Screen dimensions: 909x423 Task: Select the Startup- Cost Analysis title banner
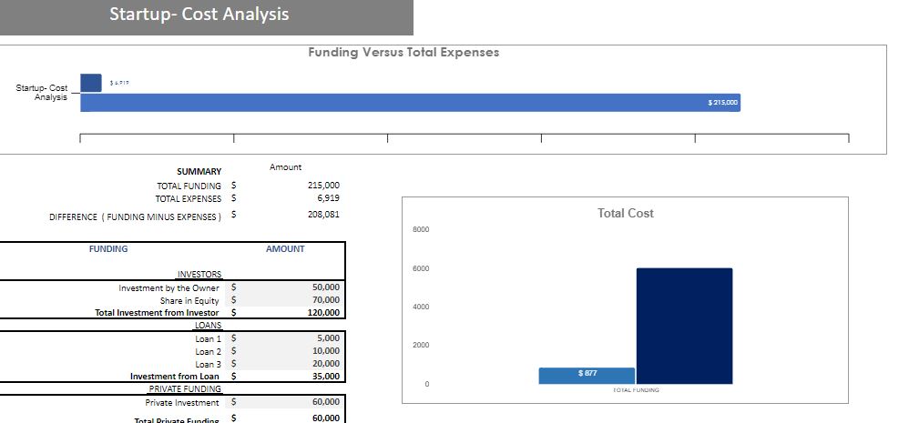(x=207, y=17)
